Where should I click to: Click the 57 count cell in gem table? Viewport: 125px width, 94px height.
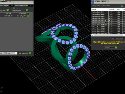(18, 16)
